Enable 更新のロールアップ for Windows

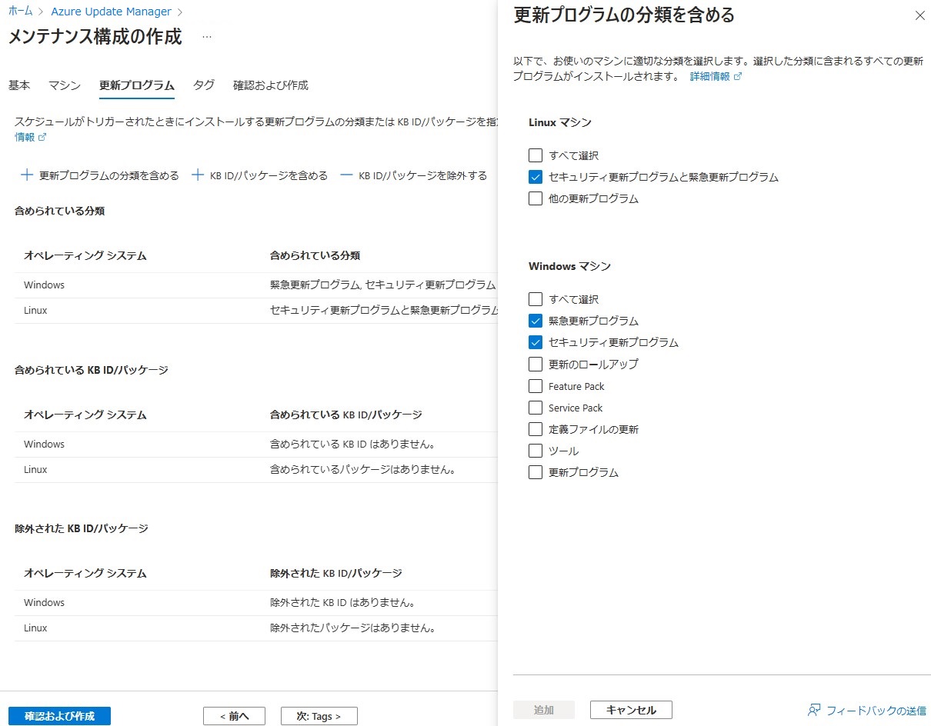[x=536, y=364]
